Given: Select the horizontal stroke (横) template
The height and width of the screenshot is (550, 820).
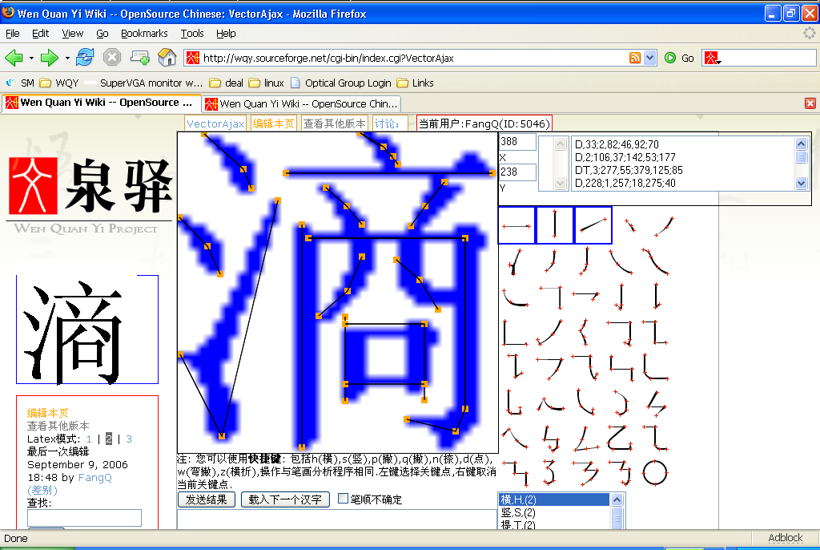Looking at the screenshot, I should click(517, 226).
